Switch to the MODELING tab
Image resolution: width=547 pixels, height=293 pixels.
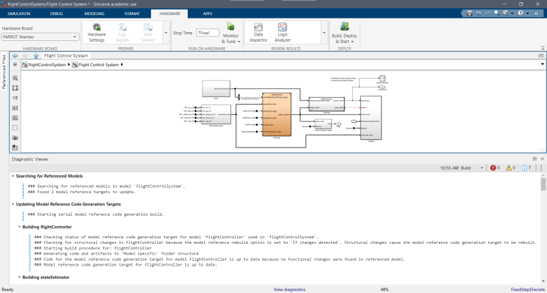94,14
